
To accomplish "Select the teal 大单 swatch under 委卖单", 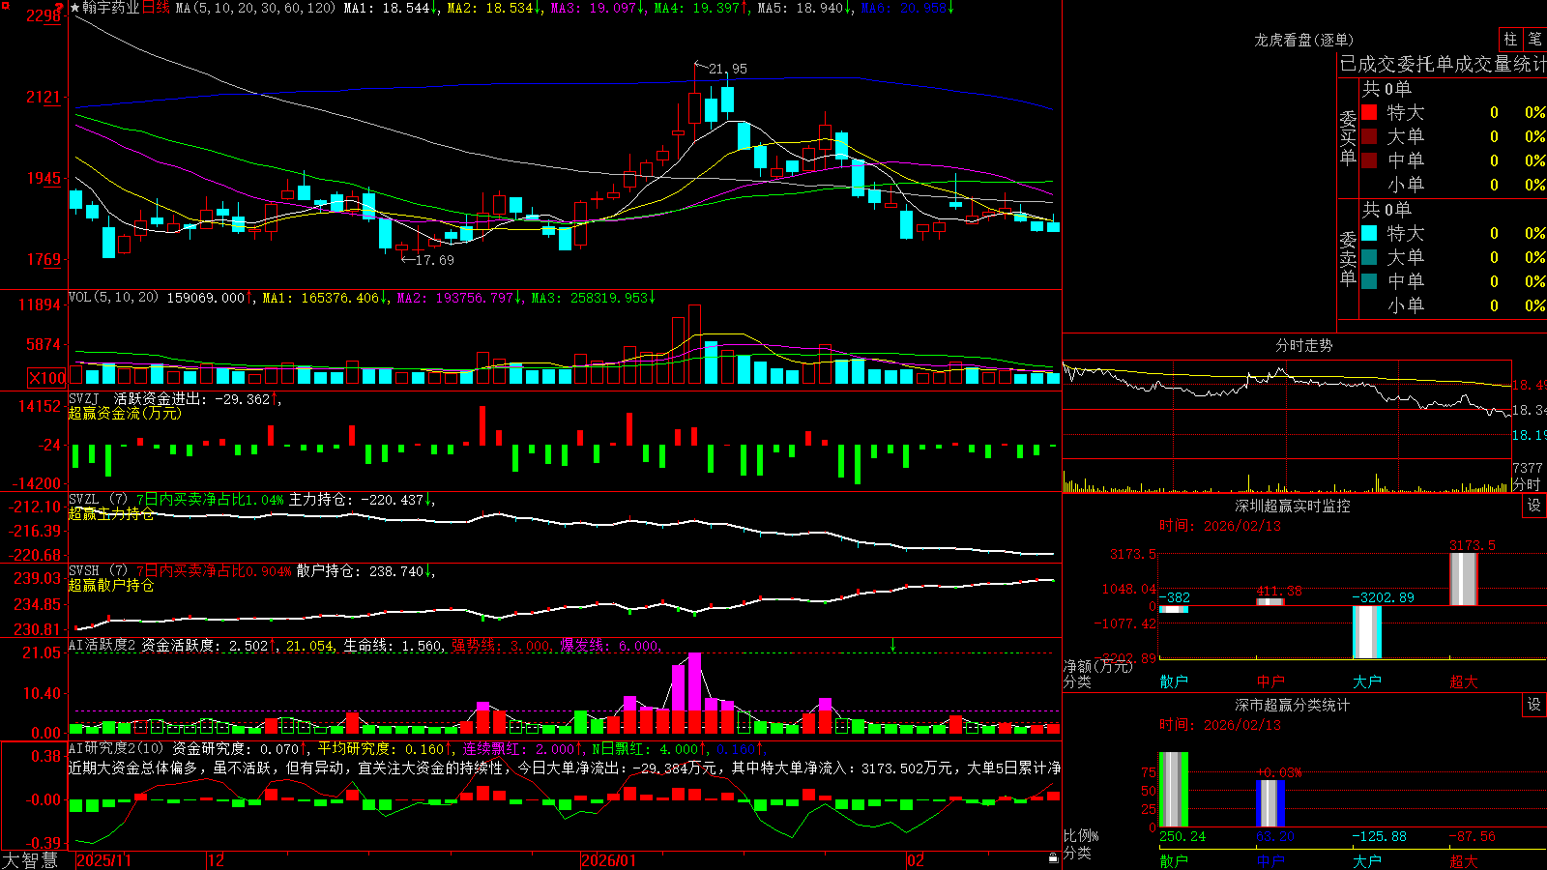I will pyautogui.click(x=1369, y=257).
